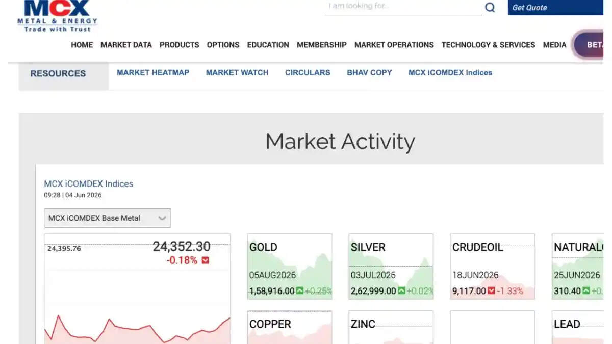Viewport: 612px width, 344px height.
Task: Click the CRUDEOIL price 9,117.00
Action: point(469,291)
